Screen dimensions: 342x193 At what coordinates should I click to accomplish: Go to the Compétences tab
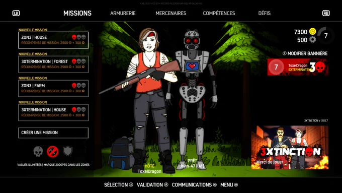point(219,13)
